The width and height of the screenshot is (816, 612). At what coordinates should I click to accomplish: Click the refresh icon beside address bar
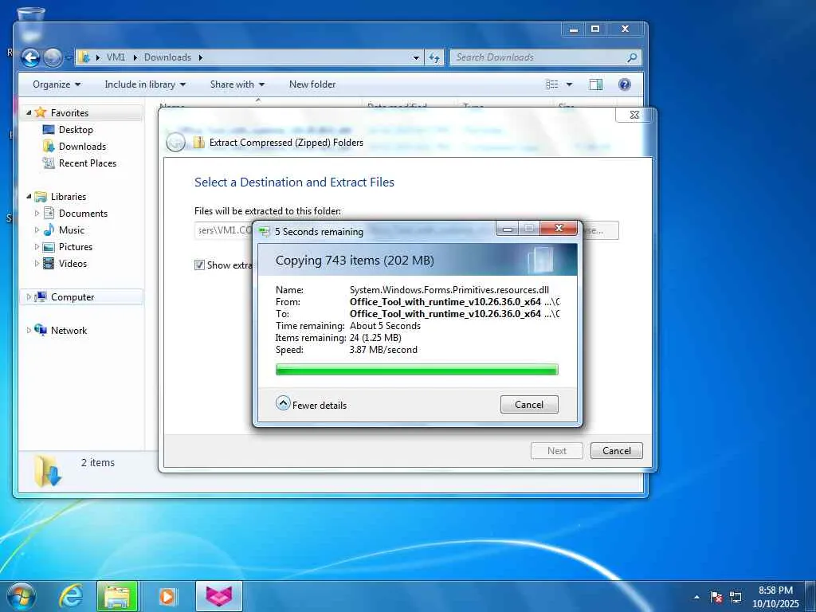(434, 57)
